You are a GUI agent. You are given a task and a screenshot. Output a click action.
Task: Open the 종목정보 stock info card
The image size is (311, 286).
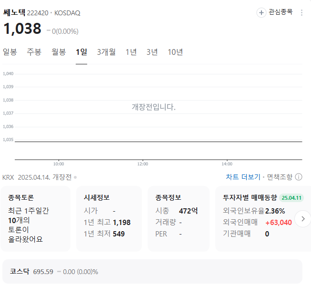point(179,219)
